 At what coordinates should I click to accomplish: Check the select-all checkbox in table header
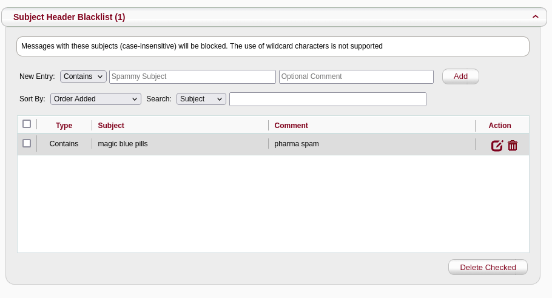pyautogui.click(x=27, y=124)
